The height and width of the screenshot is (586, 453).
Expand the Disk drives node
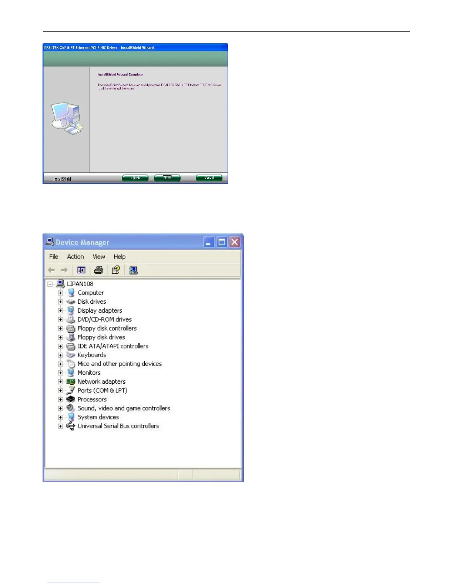coord(60,302)
